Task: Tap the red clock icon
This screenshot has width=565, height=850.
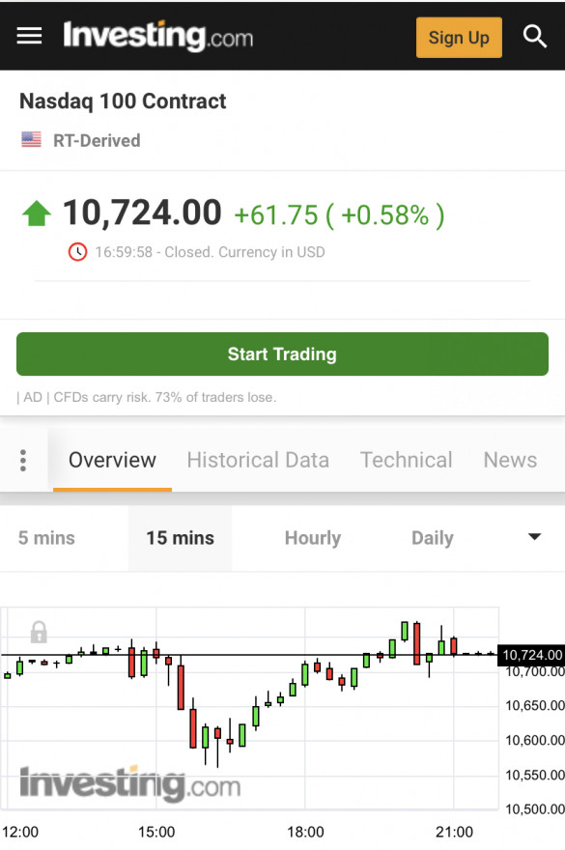Action: (x=77, y=252)
